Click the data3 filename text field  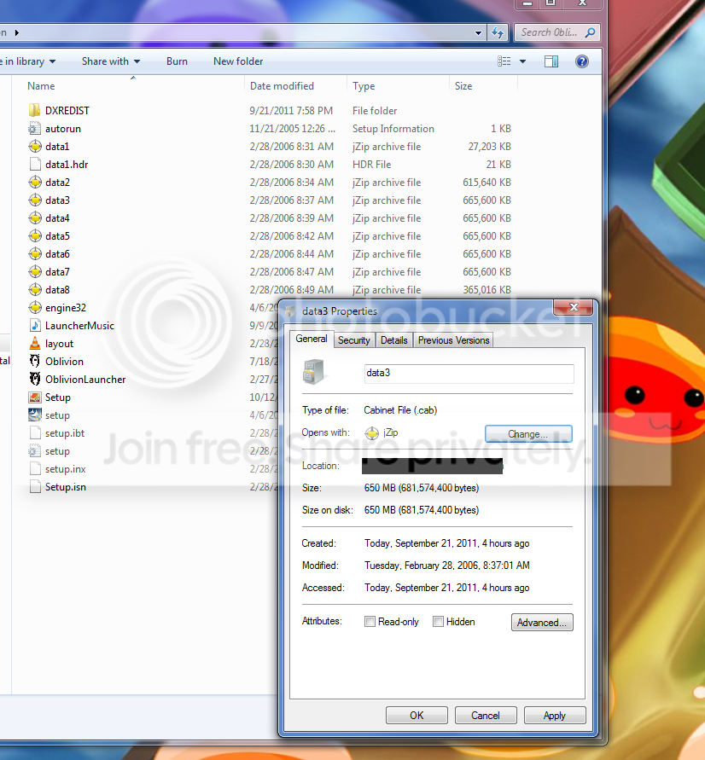pyautogui.click(x=469, y=374)
